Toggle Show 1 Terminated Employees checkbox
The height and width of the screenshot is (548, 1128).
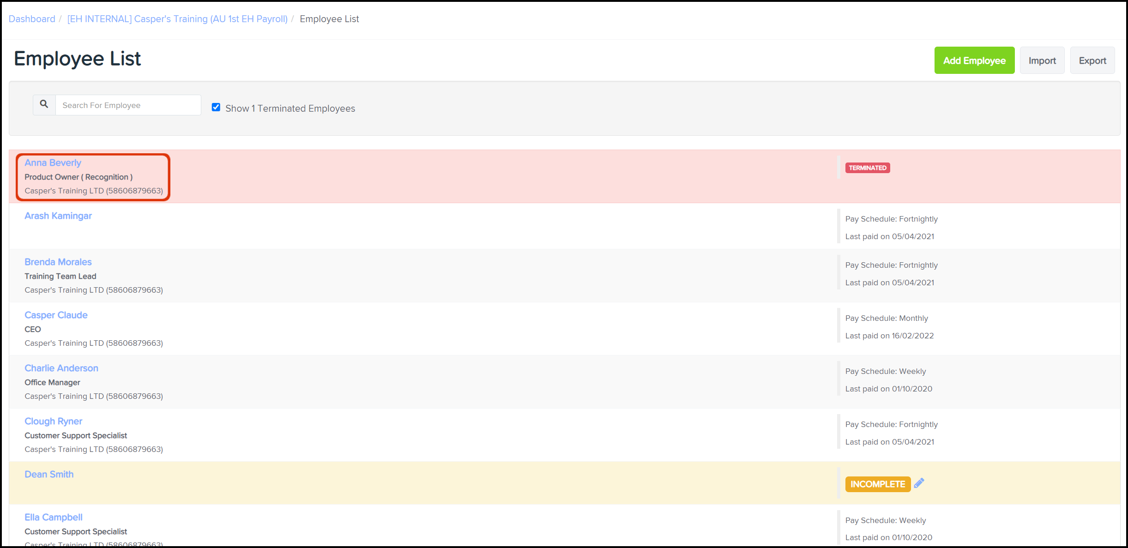coord(216,107)
